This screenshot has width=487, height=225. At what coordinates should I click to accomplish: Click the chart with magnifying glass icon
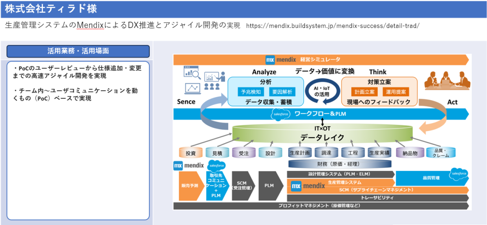pyautogui.click(x=192, y=73)
